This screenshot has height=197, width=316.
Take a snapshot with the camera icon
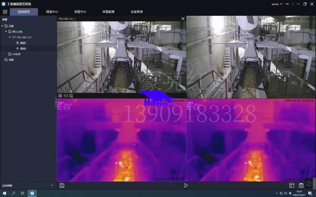point(60,95)
